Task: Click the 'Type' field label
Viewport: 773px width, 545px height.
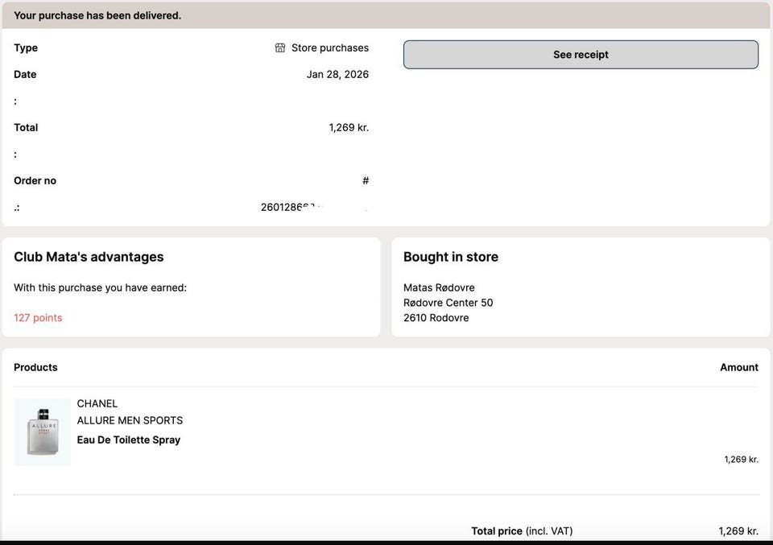Action: [26, 47]
